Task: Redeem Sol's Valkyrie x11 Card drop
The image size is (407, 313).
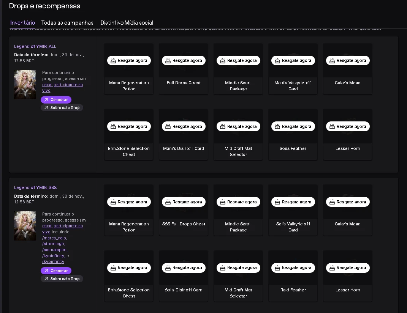Action: [293, 202]
